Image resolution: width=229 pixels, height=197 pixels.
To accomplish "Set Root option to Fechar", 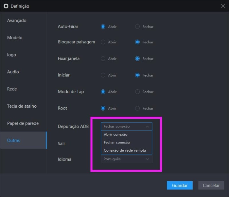I will [137, 108].
